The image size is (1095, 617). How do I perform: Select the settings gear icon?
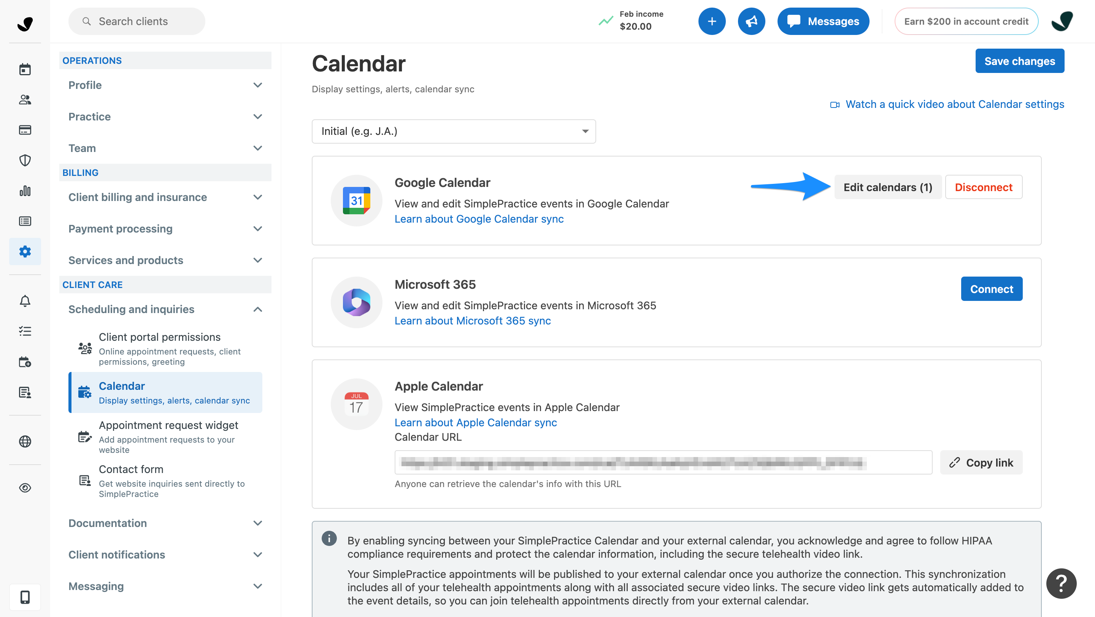coord(25,252)
